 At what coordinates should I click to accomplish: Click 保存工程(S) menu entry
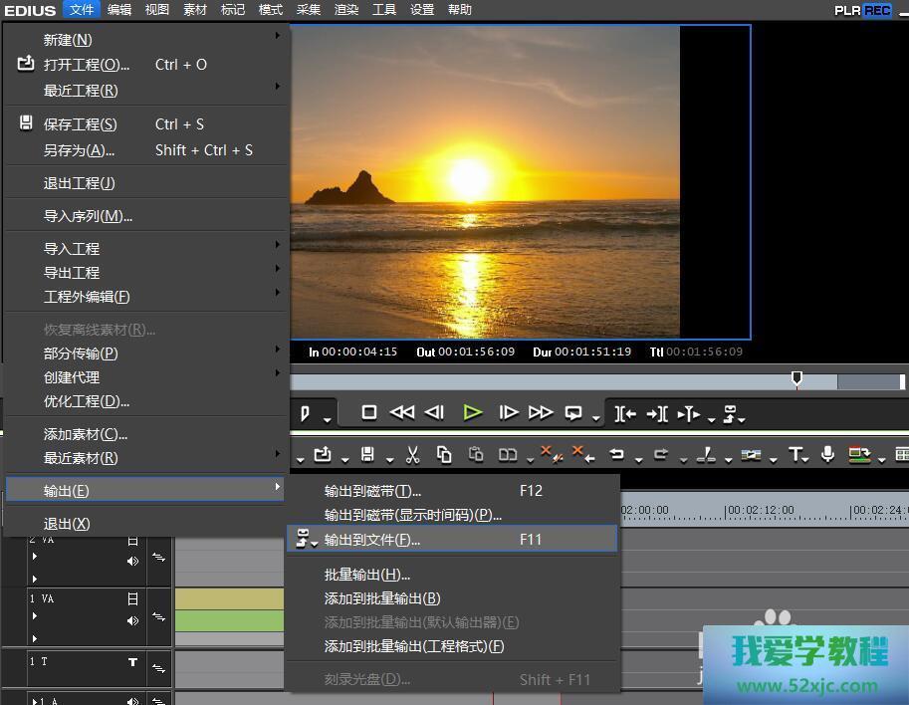(x=80, y=124)
